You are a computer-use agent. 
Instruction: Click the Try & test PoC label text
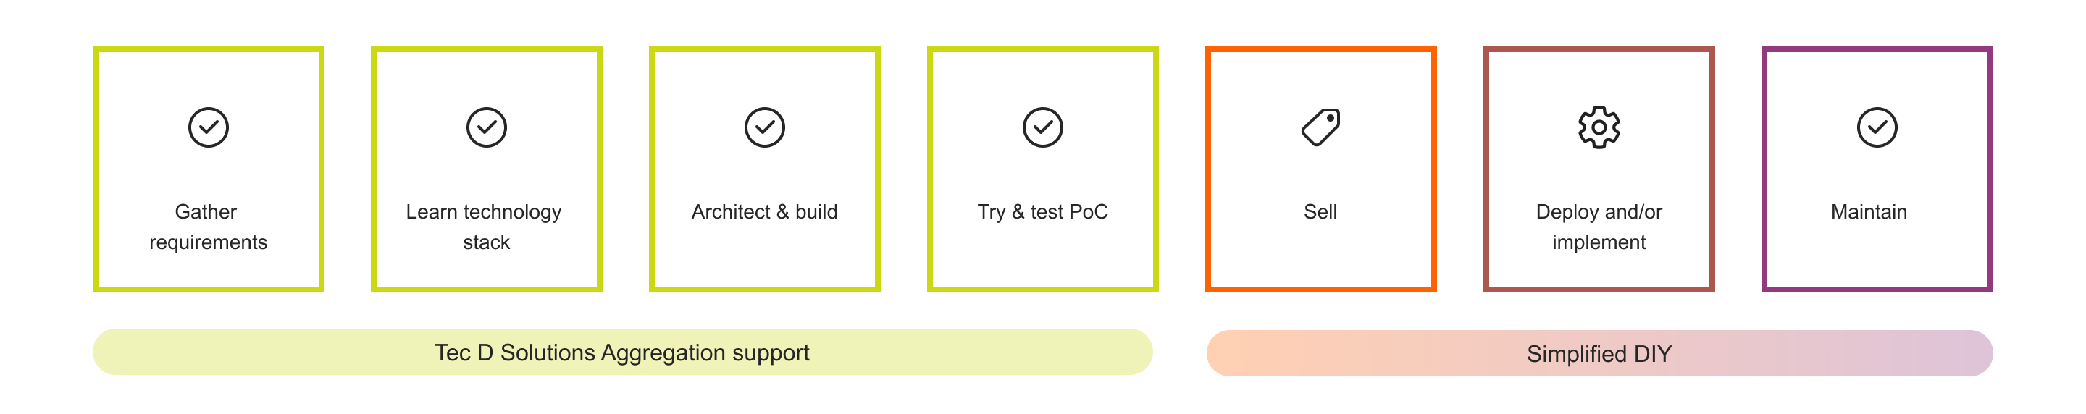[1043, 212]
